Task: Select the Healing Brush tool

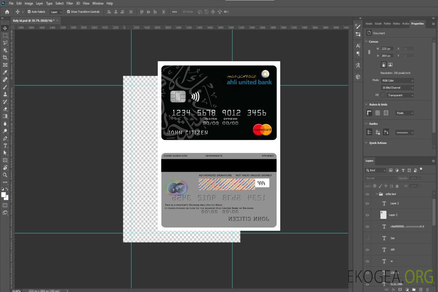Action: pos(5,79)
